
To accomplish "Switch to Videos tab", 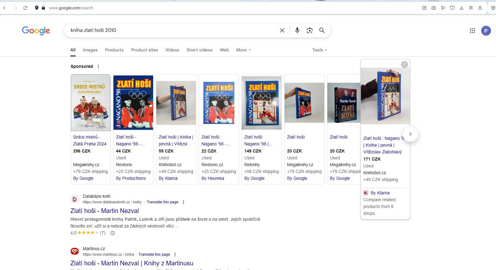I will tap(172, 50).
